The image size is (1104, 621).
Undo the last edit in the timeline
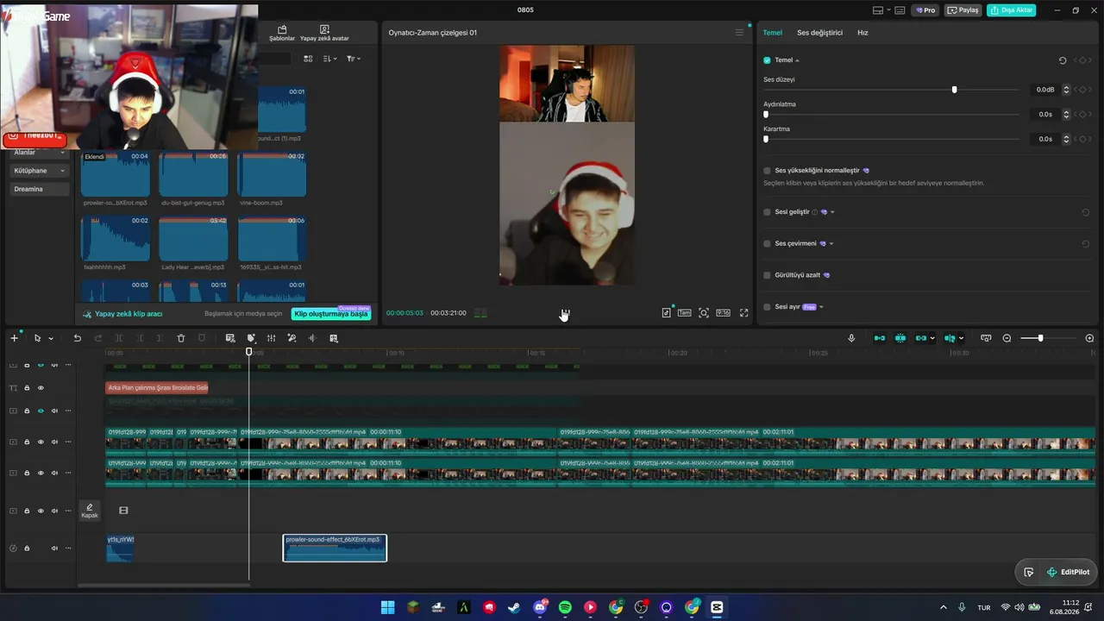coord(77,338)
